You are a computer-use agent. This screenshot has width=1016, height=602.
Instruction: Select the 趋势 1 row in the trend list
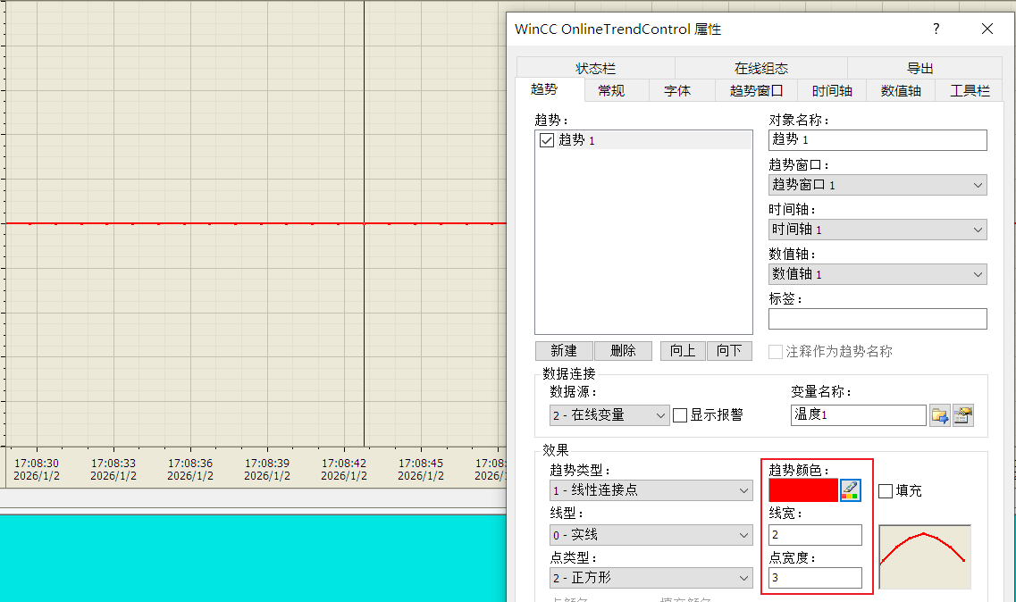[643, 140]
